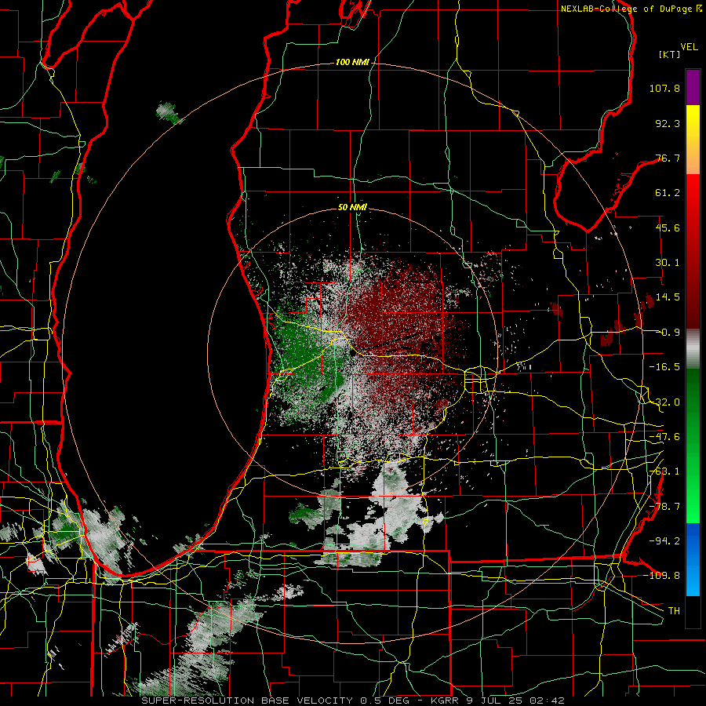Select the purple segment of the color bar
Viewport: 706px width, 706px height.
[693, 87]
